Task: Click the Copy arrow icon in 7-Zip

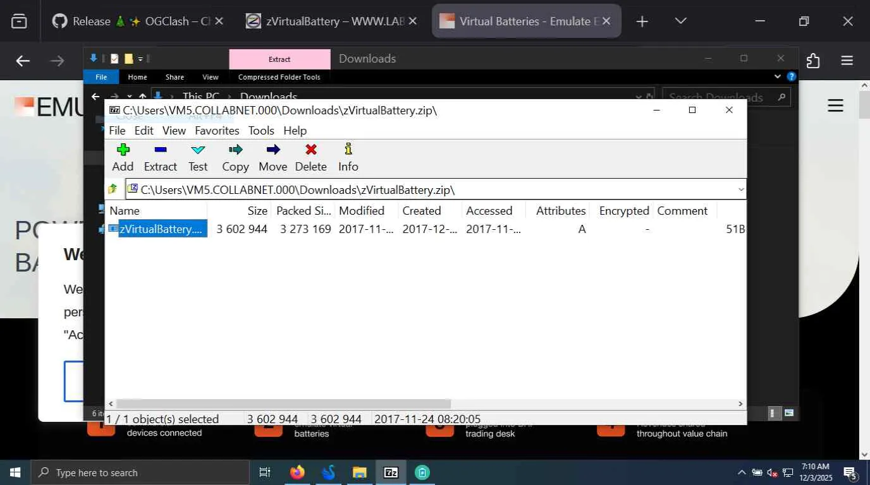Action: (235, 150)
